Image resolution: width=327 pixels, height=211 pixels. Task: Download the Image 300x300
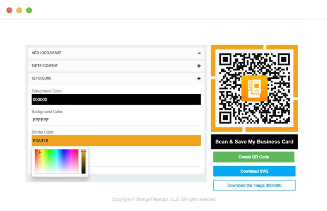pos(254,185)
